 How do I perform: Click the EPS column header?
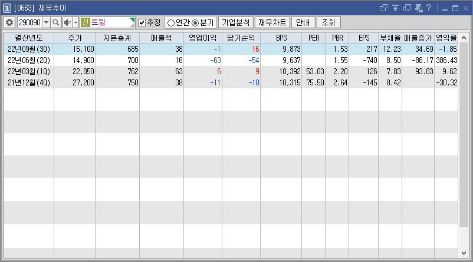[364, 38]
